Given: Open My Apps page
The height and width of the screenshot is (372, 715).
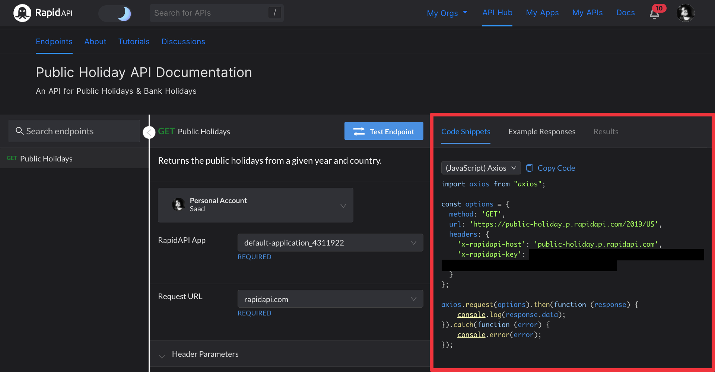Looking at the screenshot, I should (x=542, y=13).
